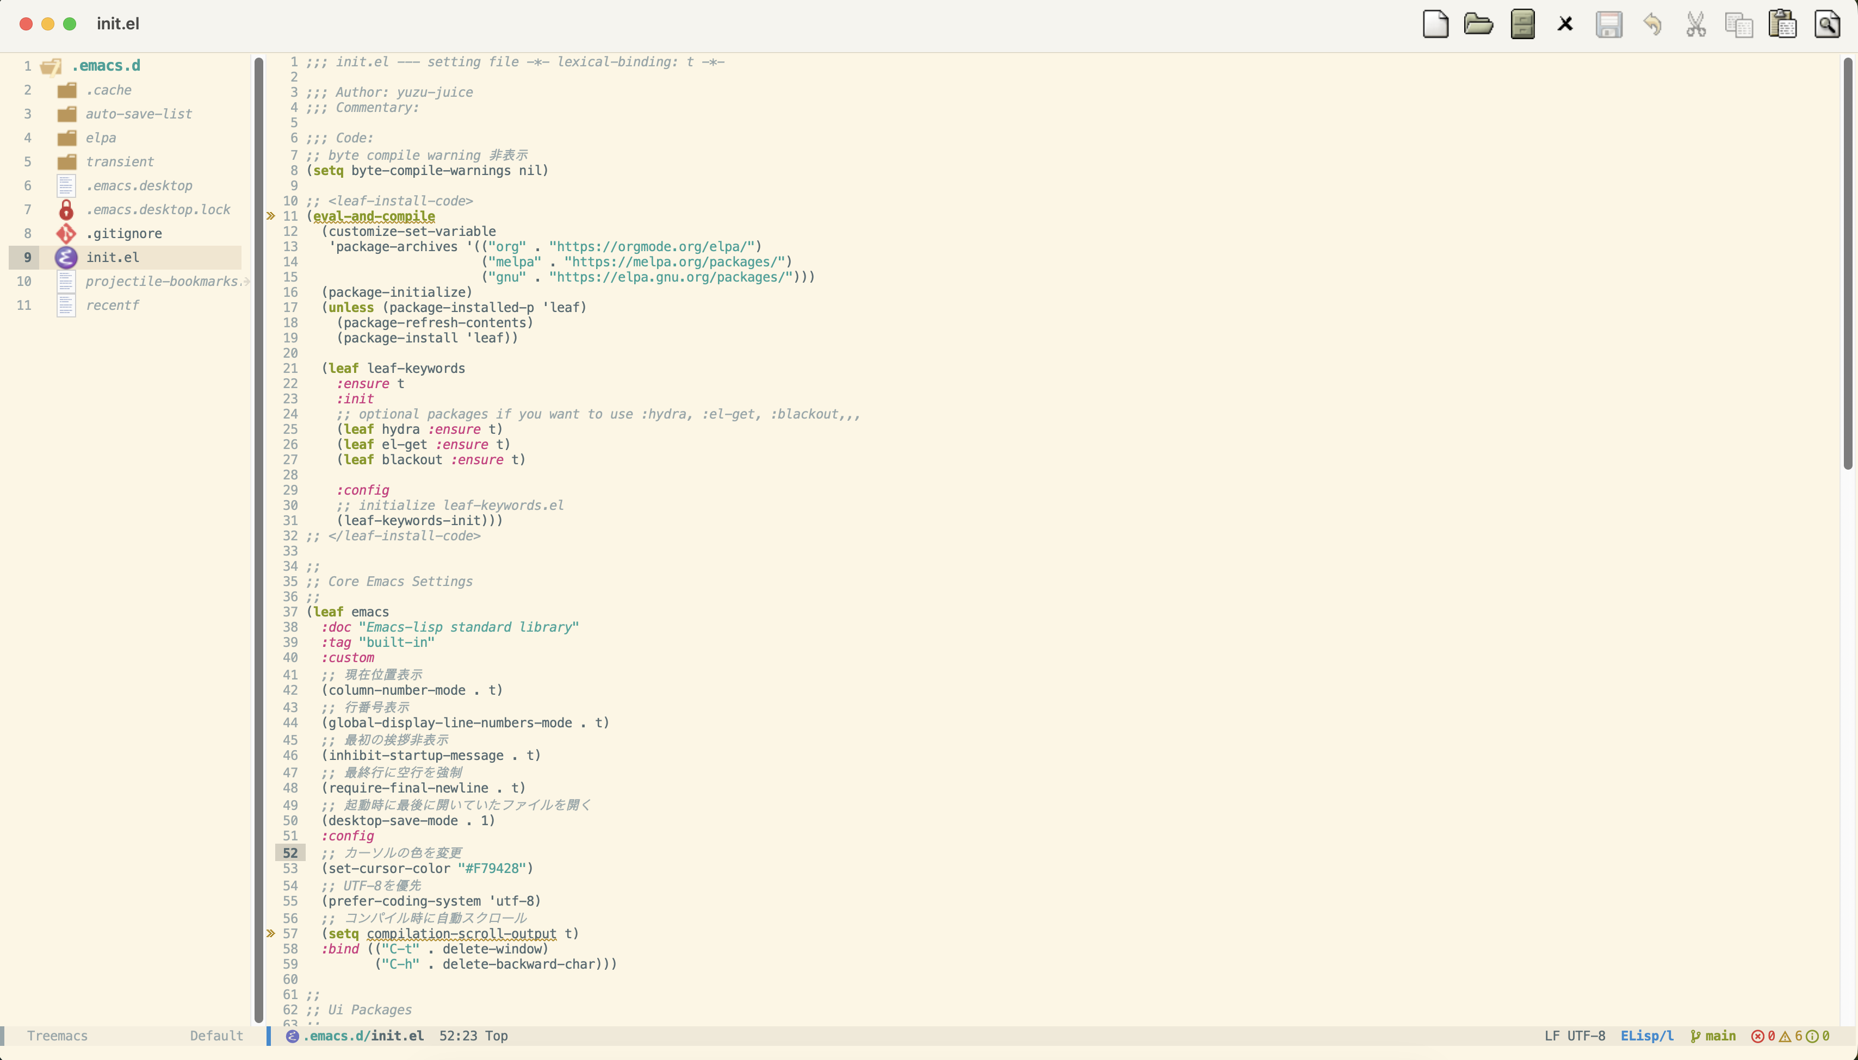Image resolution: width=1858 pixels, height=1060 pixels.
Task: Click the flycheck marker beside line 11
Action: pos(271,216)
